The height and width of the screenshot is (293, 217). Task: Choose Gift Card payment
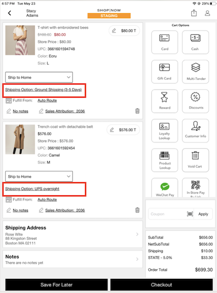[x=165, y=72]
